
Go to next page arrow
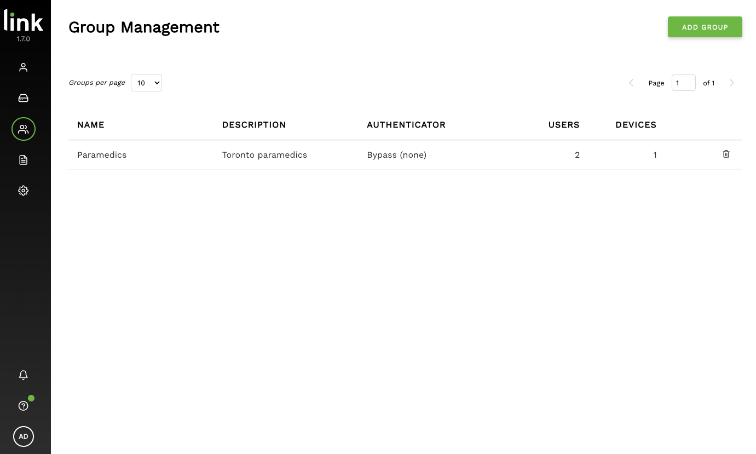tap(732, 83)
